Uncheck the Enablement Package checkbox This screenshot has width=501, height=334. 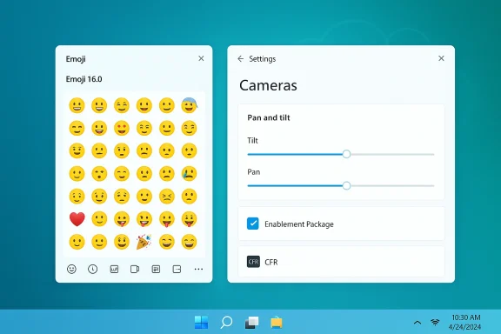click(x=253, y=224)
